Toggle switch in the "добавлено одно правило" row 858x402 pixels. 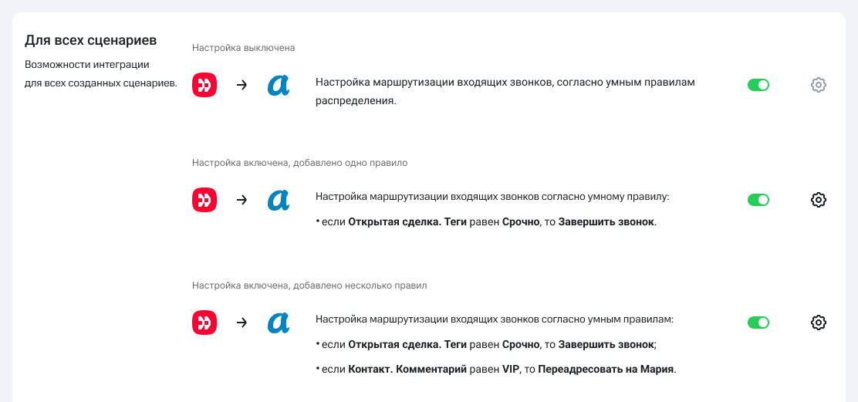pyautogui.click(x=758, y=200)
